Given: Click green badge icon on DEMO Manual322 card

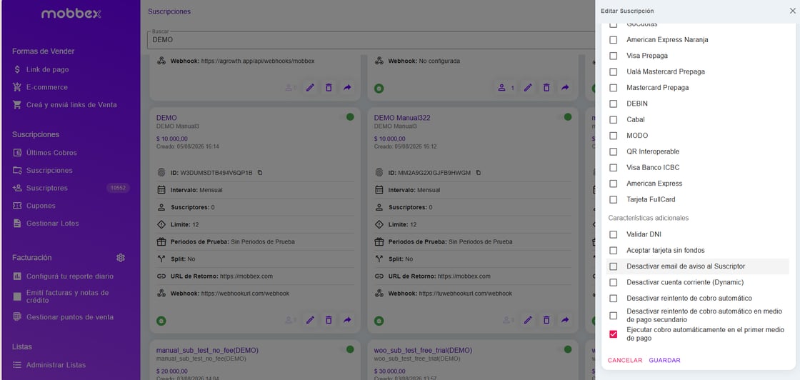Looking at the screenshot, I should point(379,321).
